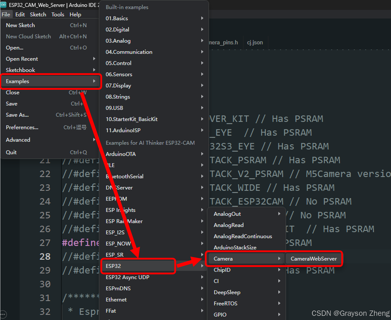Screen dimensions: 391x320
Task: Open the File menu
Action: coord(6,15)
